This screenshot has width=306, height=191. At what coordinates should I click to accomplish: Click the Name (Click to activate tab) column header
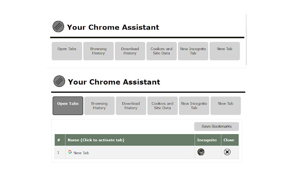(x=130, y=140)
